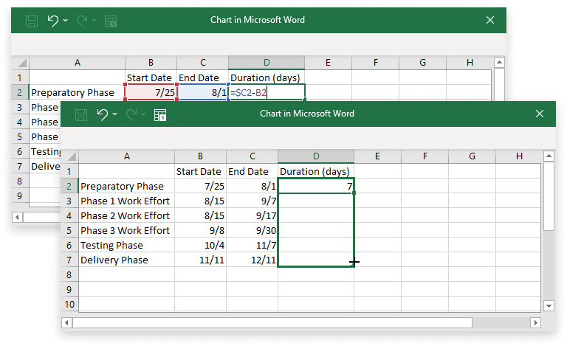Select 'Duration (days)' header in back window
Image resolution: width=567 pixels, height=346 pixels.
pos(267,77)
